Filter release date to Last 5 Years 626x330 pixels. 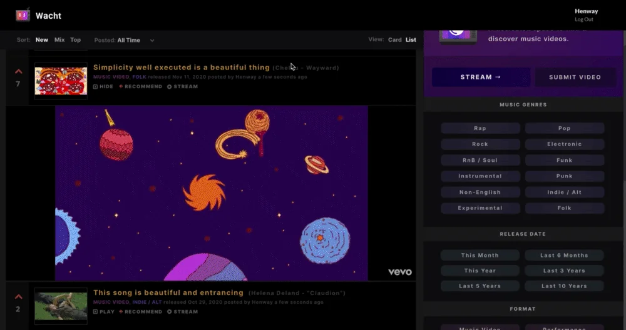tap(480, 286)
